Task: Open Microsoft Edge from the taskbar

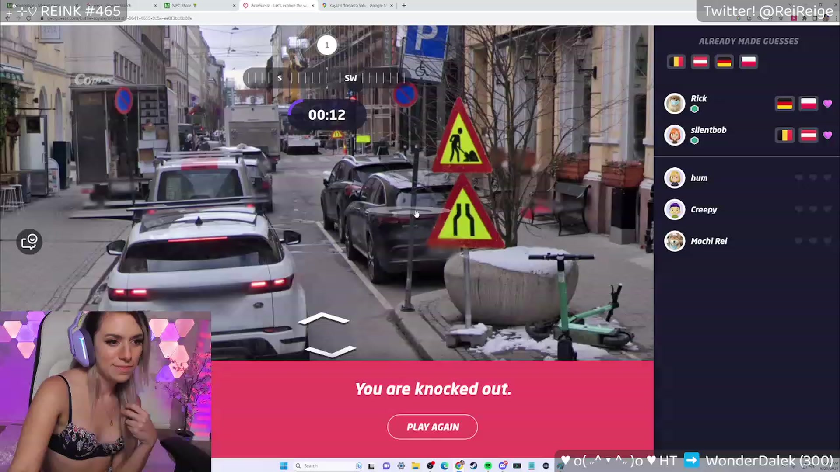Action: [444, 466]
